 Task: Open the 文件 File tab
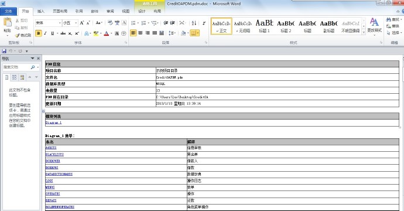[x=9, y=11]
